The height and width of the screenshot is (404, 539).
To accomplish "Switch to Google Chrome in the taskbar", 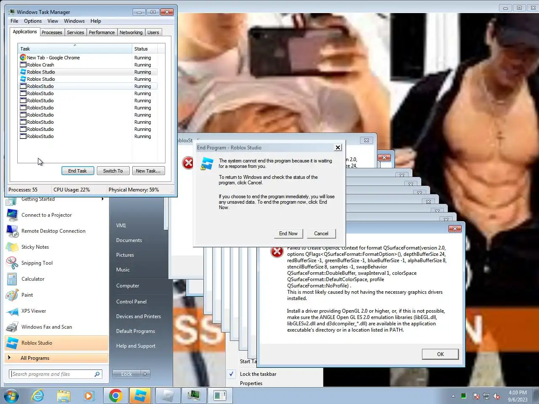I will point(115,396).
